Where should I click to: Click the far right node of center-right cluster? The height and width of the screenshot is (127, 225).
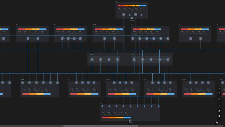pos(168,59)
